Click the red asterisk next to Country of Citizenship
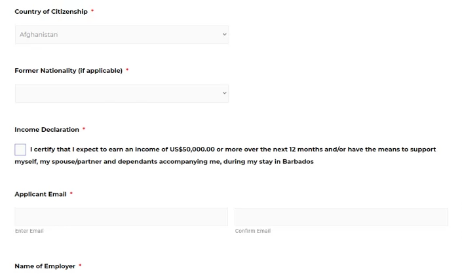Image resolution: width=462 pixels, height=278 pixels. 92,11
